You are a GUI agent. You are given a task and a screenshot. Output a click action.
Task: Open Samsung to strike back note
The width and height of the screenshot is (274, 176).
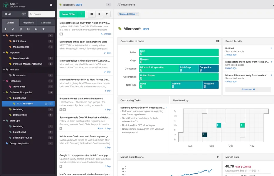[85, 47]
